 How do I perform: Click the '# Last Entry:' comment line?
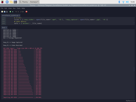[x=20, y=22]
